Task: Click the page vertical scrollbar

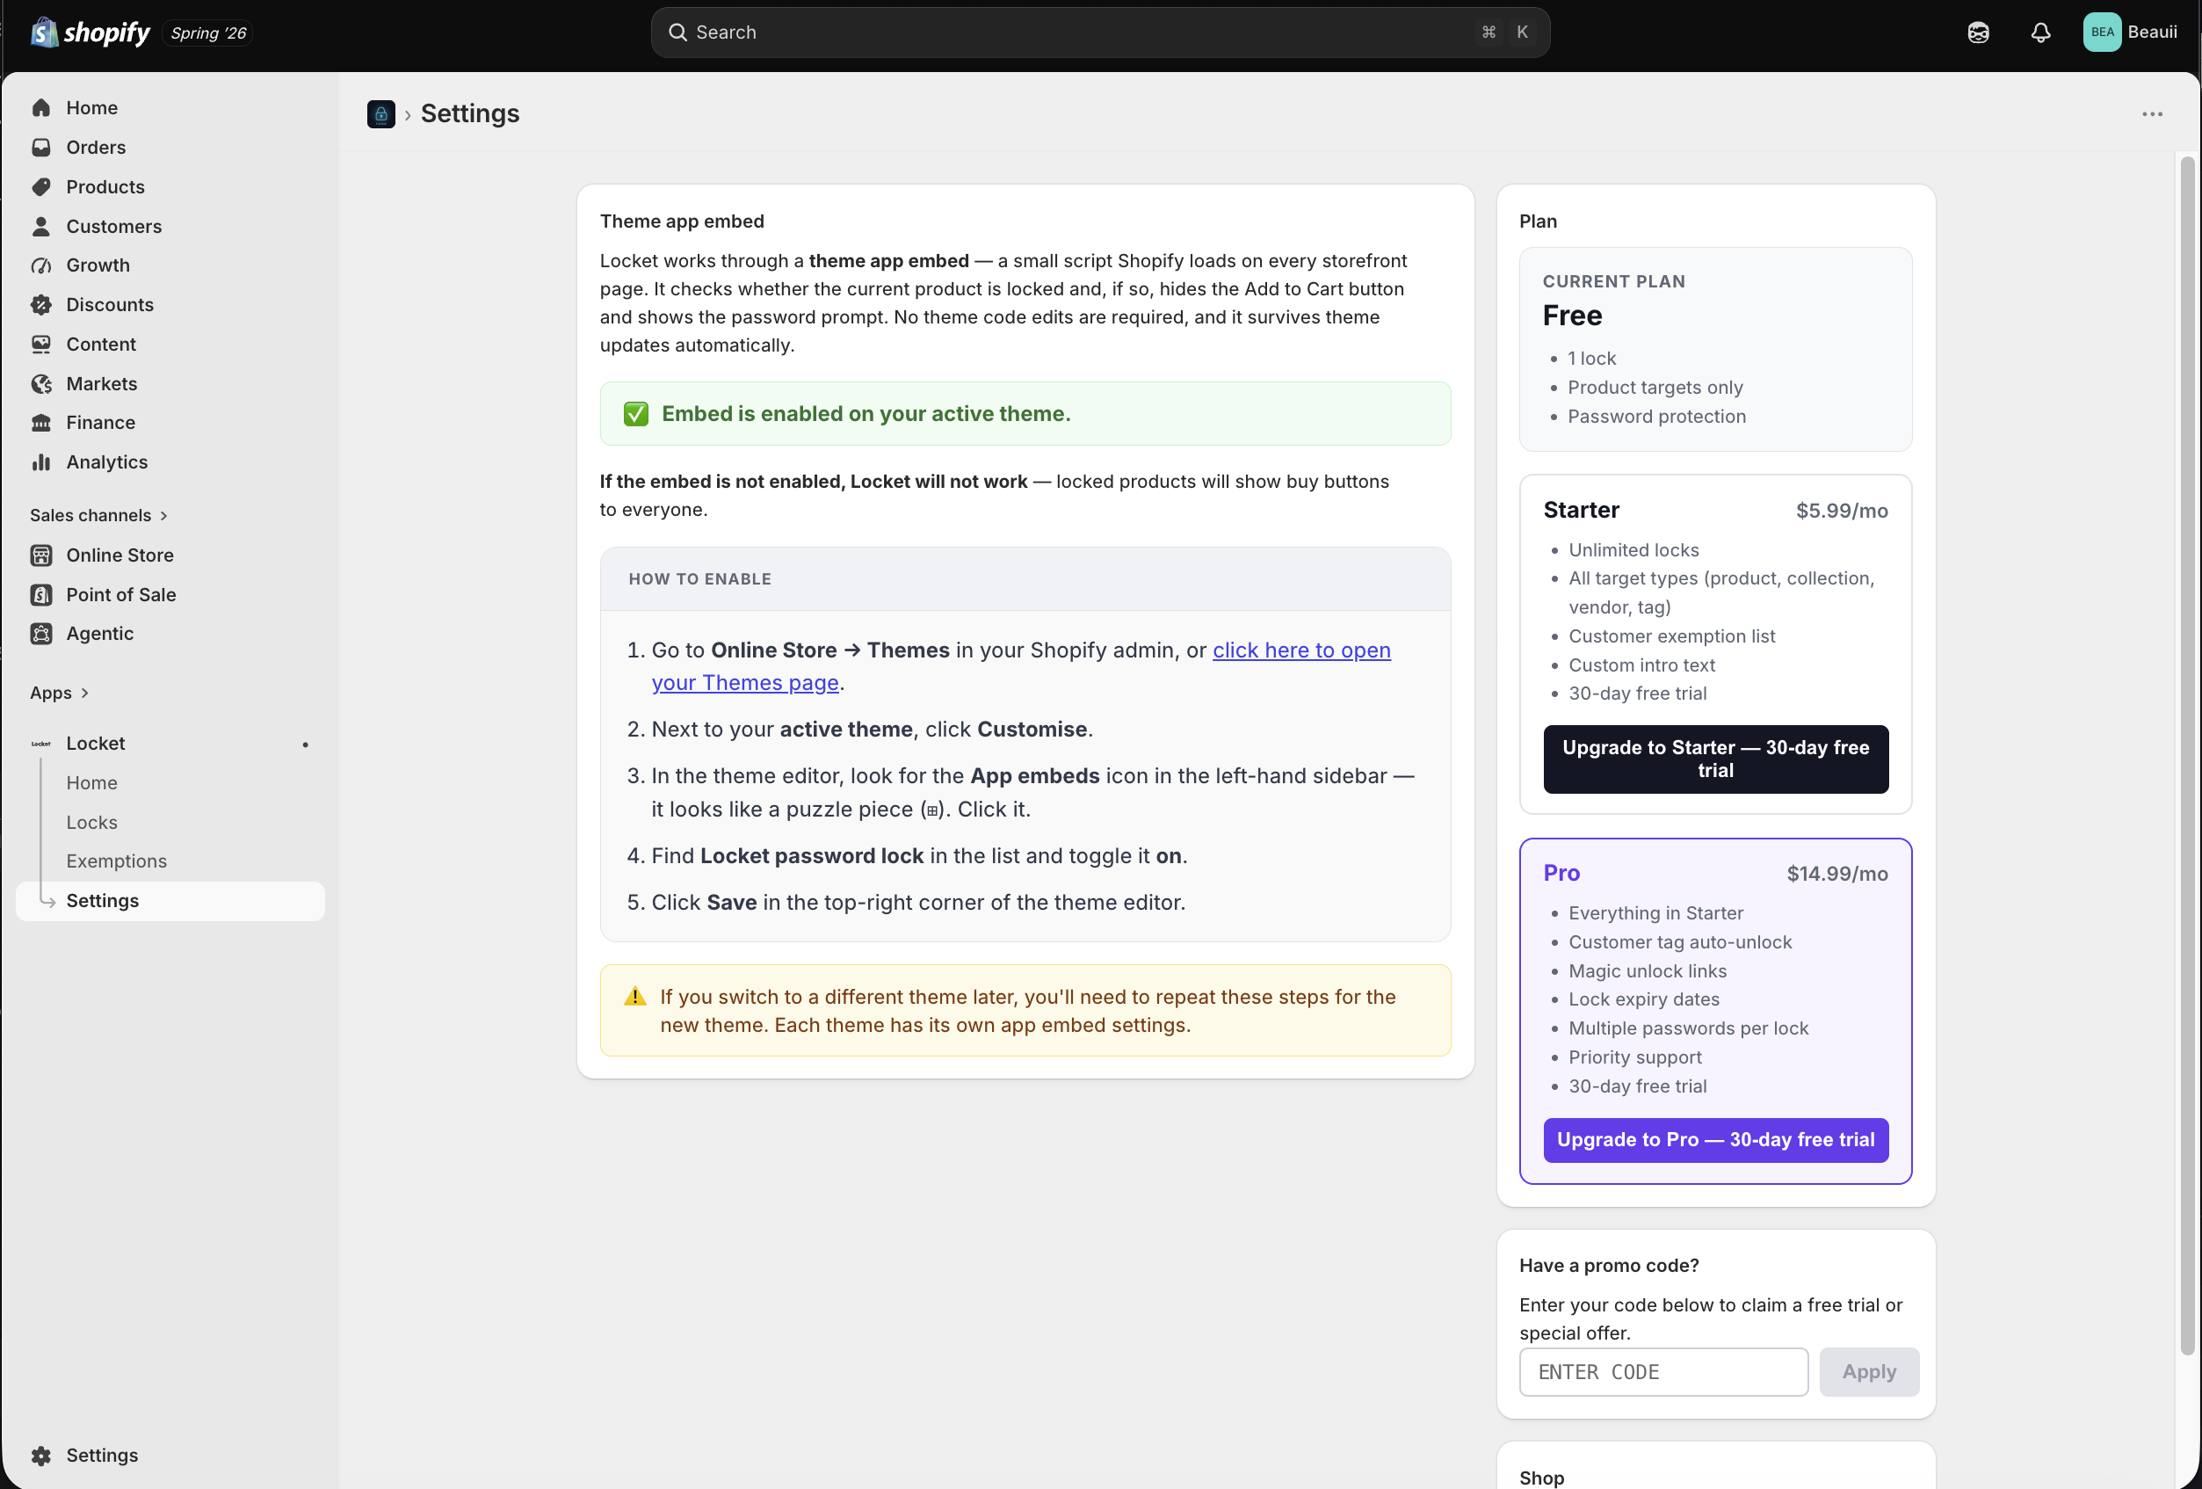Action: 2187,755
